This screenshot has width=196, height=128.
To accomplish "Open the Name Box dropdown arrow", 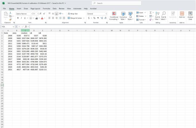I will tap(13, 27).
